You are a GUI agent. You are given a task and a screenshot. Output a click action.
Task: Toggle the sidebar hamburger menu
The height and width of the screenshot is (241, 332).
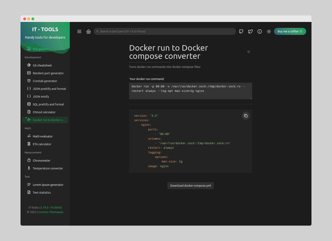tap(79, 32)
